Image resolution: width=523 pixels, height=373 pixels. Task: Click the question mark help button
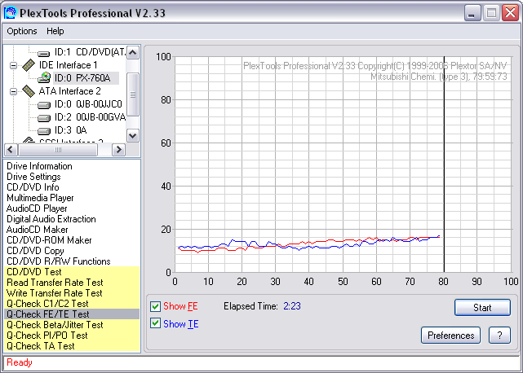click(x=499, y=335)
